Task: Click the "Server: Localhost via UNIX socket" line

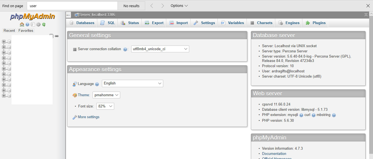Action: [x=289, y=46]
